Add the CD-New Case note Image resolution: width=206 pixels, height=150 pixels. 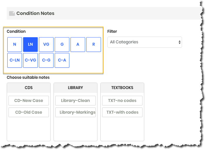click(29, 100)
